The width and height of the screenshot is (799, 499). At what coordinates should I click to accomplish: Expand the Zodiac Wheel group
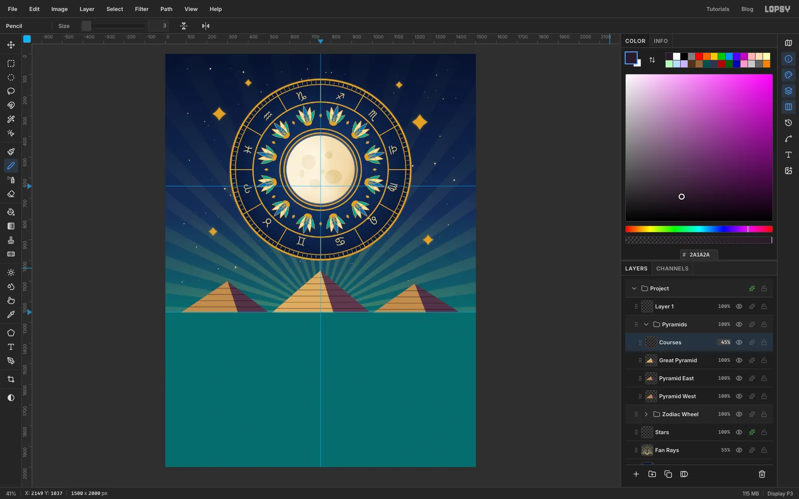point(646,414)
